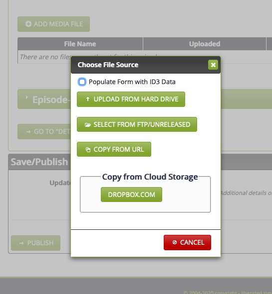Viewport: 272px width, 294px height.
Task: Close the Choose File Source dialog
Action: 213,65
